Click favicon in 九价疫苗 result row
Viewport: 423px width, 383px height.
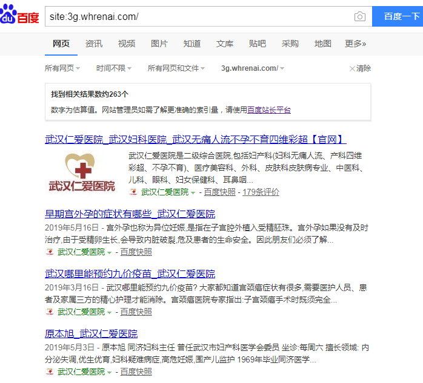tap(50, 312)
